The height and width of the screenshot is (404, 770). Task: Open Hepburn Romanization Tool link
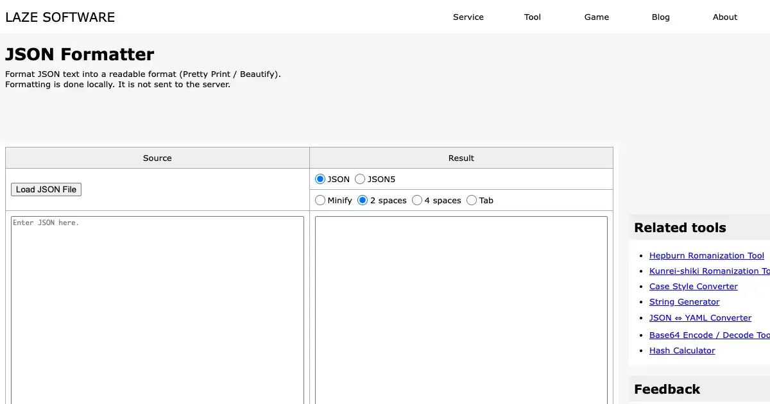(x=706, y=256)
